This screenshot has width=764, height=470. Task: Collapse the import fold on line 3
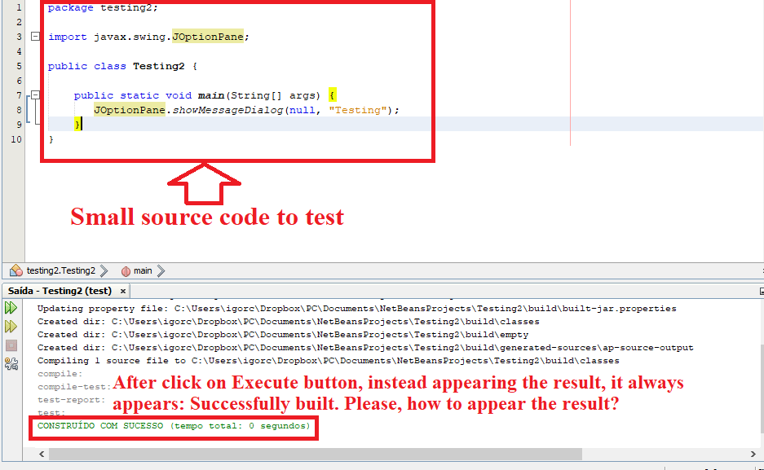[x=35, y=37]
